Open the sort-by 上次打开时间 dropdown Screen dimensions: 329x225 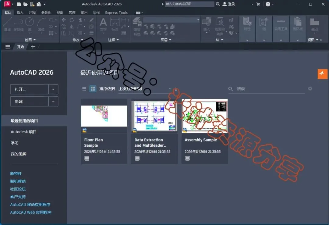pyautogui.click(x=145, y=89)
